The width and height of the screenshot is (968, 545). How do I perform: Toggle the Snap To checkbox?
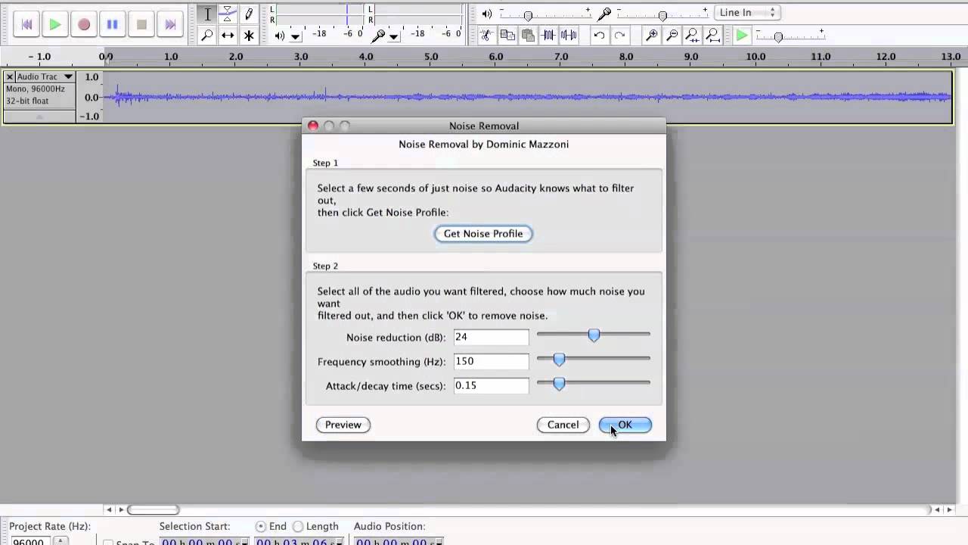(x=107, y=543)
